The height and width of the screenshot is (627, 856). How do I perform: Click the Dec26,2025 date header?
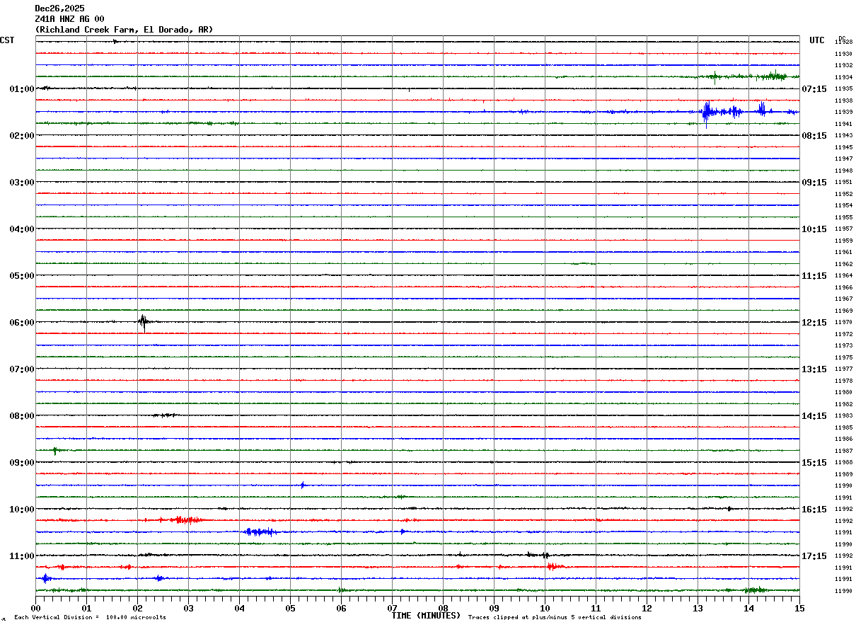(x=59, y=8)
